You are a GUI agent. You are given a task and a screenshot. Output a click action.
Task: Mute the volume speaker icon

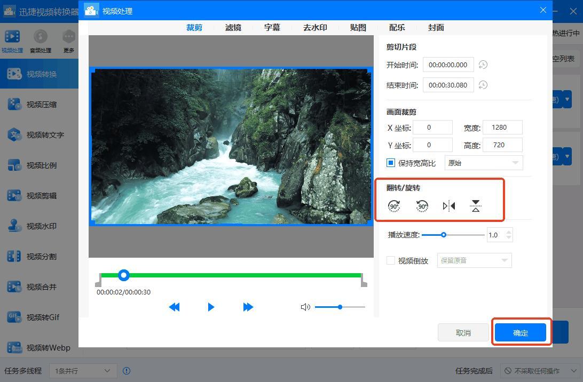[305, 307]
